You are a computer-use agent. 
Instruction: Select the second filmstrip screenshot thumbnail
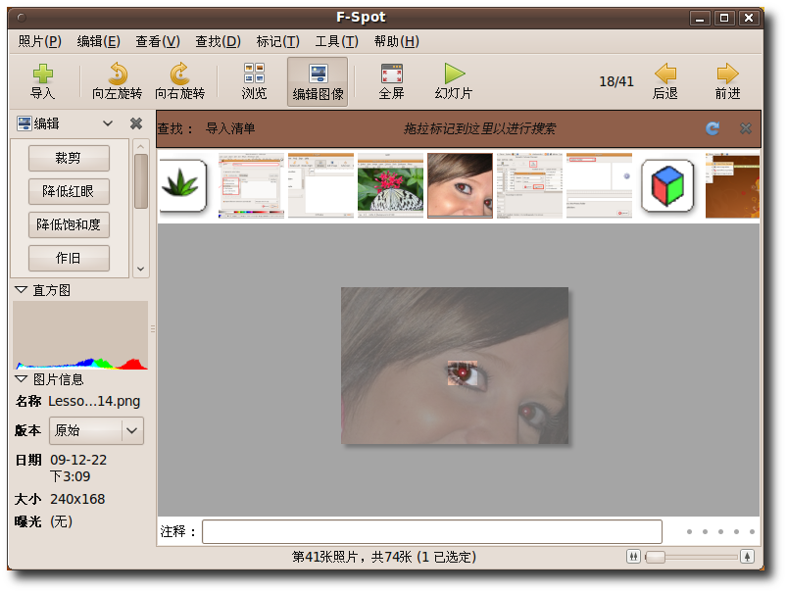tap(320, 186)
